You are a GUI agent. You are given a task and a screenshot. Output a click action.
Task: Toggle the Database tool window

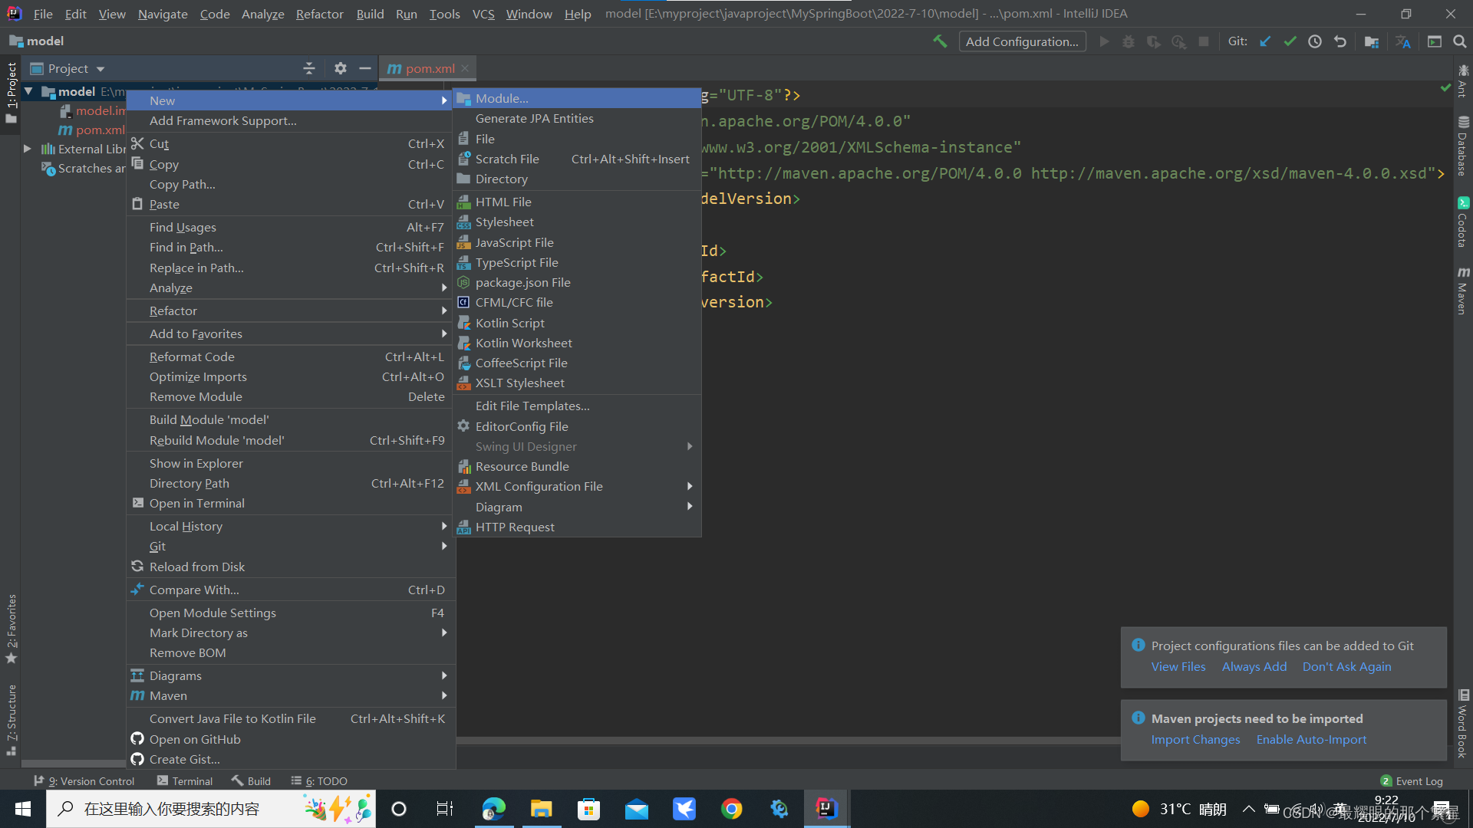(x=1463, y=146)
